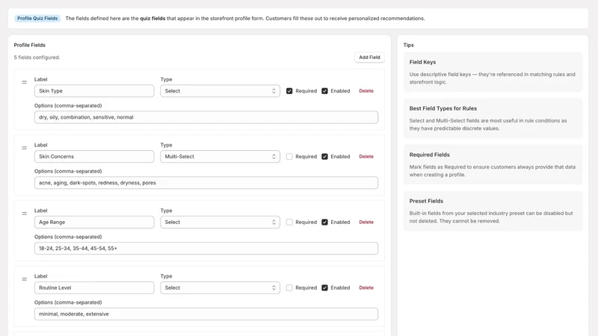Check Required for Skin Concerns field
Screen dimensions: 598x336
(x=289, y=157)
